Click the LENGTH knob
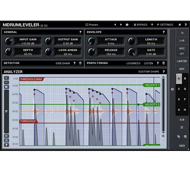Screen dimensions: 190x172 pos(132,41)
